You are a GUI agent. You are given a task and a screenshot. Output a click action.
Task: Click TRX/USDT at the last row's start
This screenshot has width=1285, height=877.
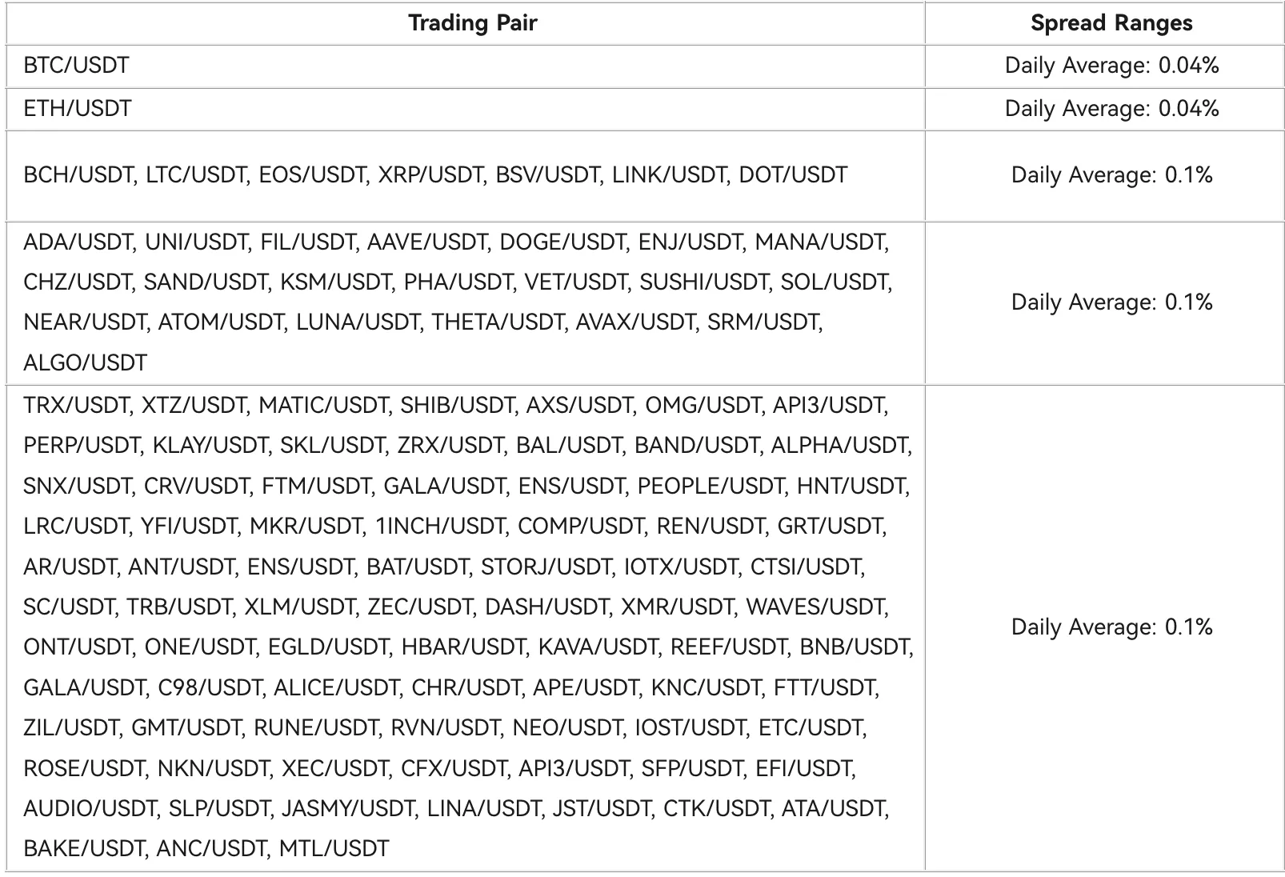pyautogui.click(x=76, y=406)
